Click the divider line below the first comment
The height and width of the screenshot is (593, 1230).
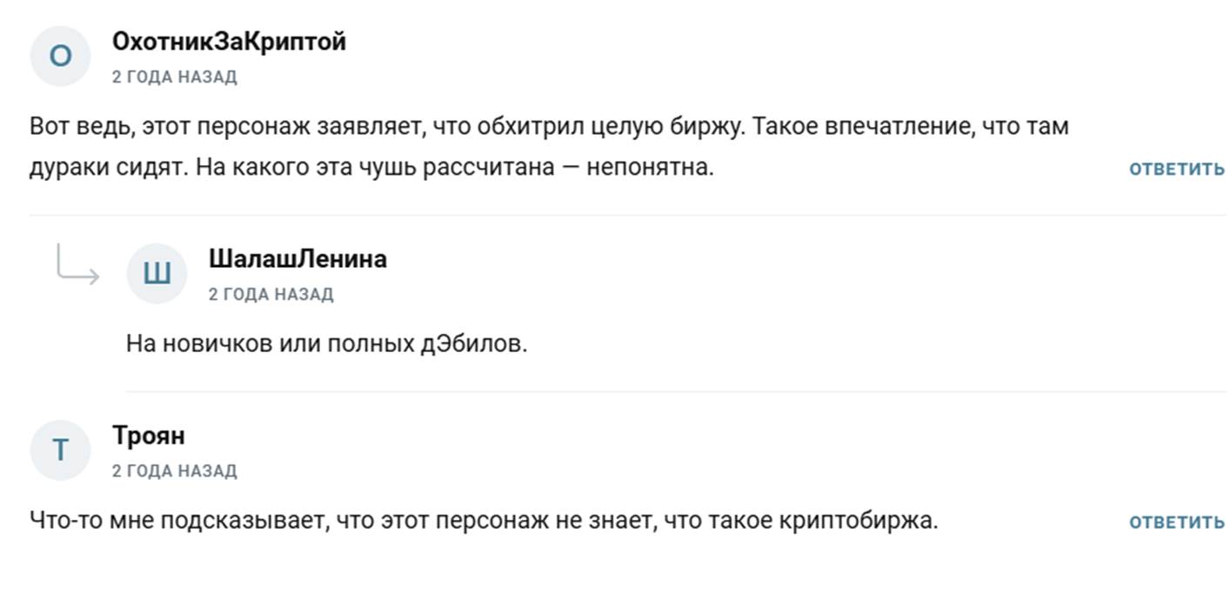(x=627, y=215)
